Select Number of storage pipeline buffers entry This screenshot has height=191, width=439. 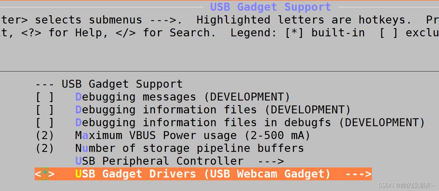[190, 148]
